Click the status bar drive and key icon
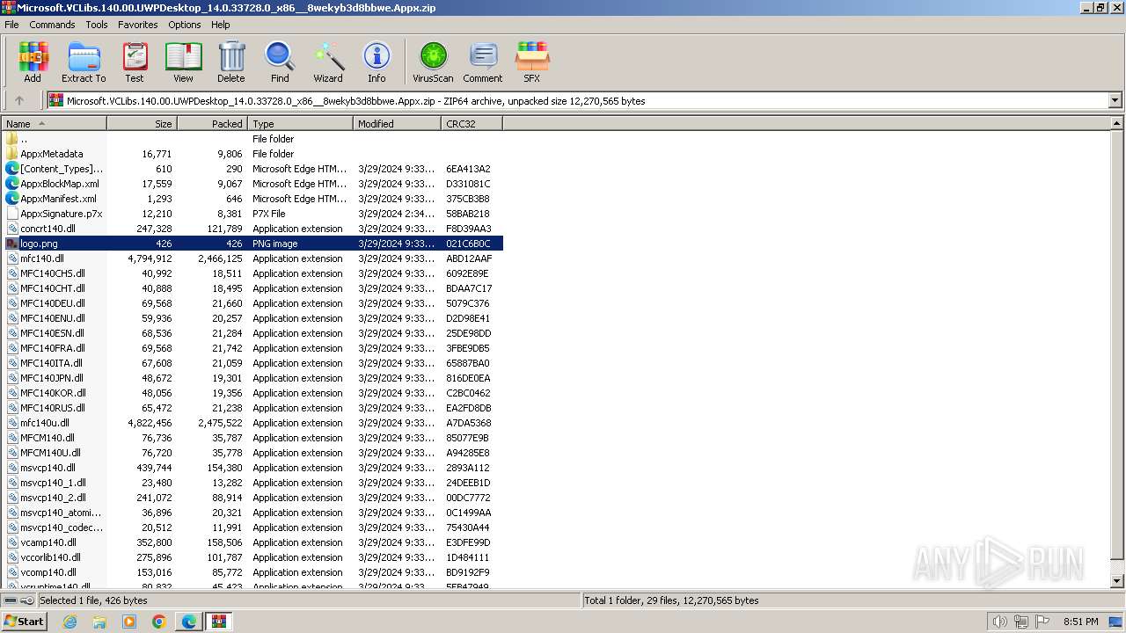Screen dimensions: 1126x633 18,600
